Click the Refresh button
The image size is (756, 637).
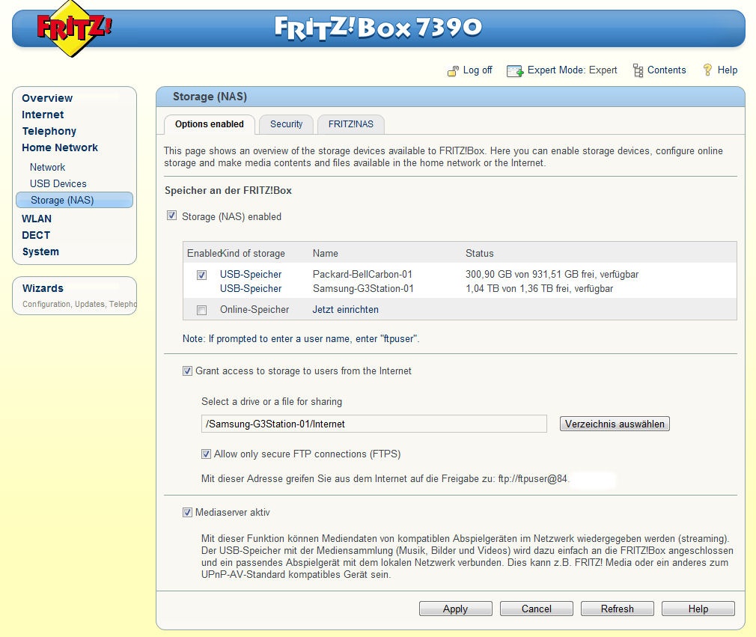click(x=617, y=609)
